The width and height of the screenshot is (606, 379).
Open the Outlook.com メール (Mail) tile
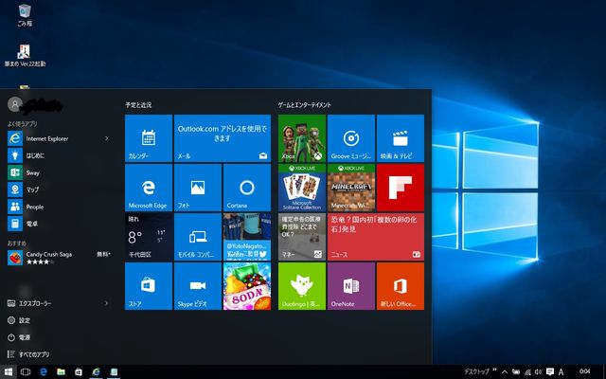point(223,138)
